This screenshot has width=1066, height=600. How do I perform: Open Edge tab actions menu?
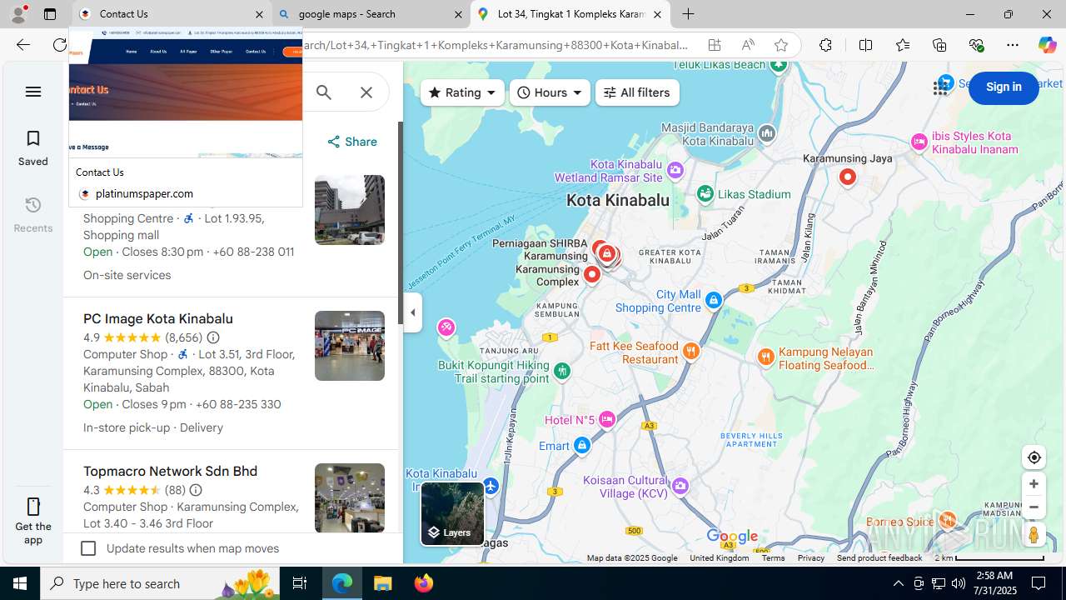[x=50, y=14]
